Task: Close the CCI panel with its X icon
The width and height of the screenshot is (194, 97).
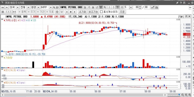Action: pos(179,70)
